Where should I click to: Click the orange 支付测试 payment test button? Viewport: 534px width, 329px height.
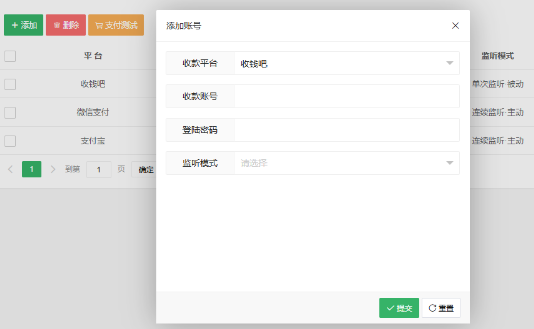tap(116, 25)
